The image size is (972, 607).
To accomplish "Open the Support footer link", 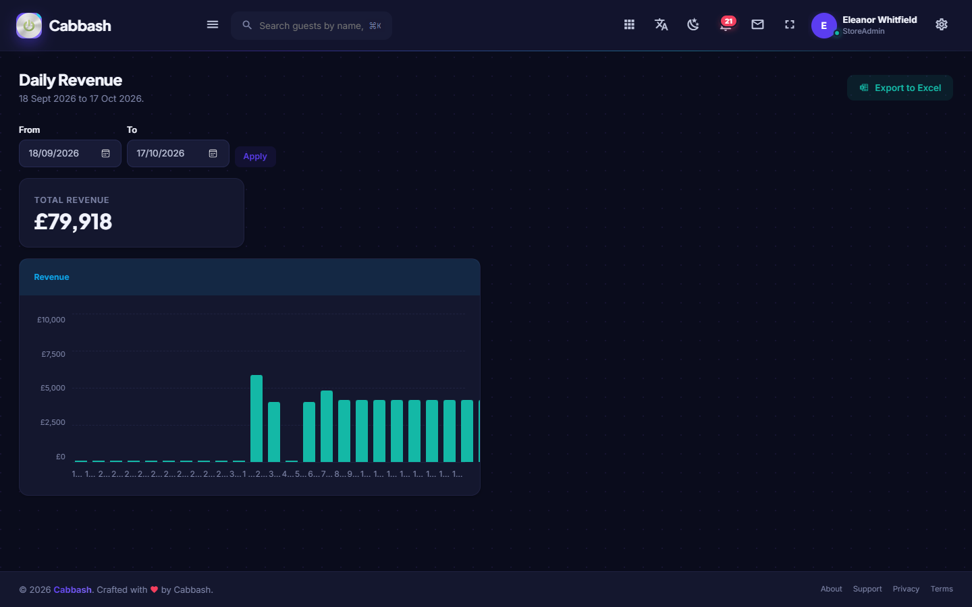I will pyautogui.click(x=867, y=589).
